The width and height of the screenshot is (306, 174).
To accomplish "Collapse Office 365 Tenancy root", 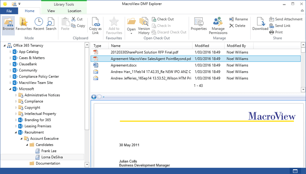I will point(4,46).
